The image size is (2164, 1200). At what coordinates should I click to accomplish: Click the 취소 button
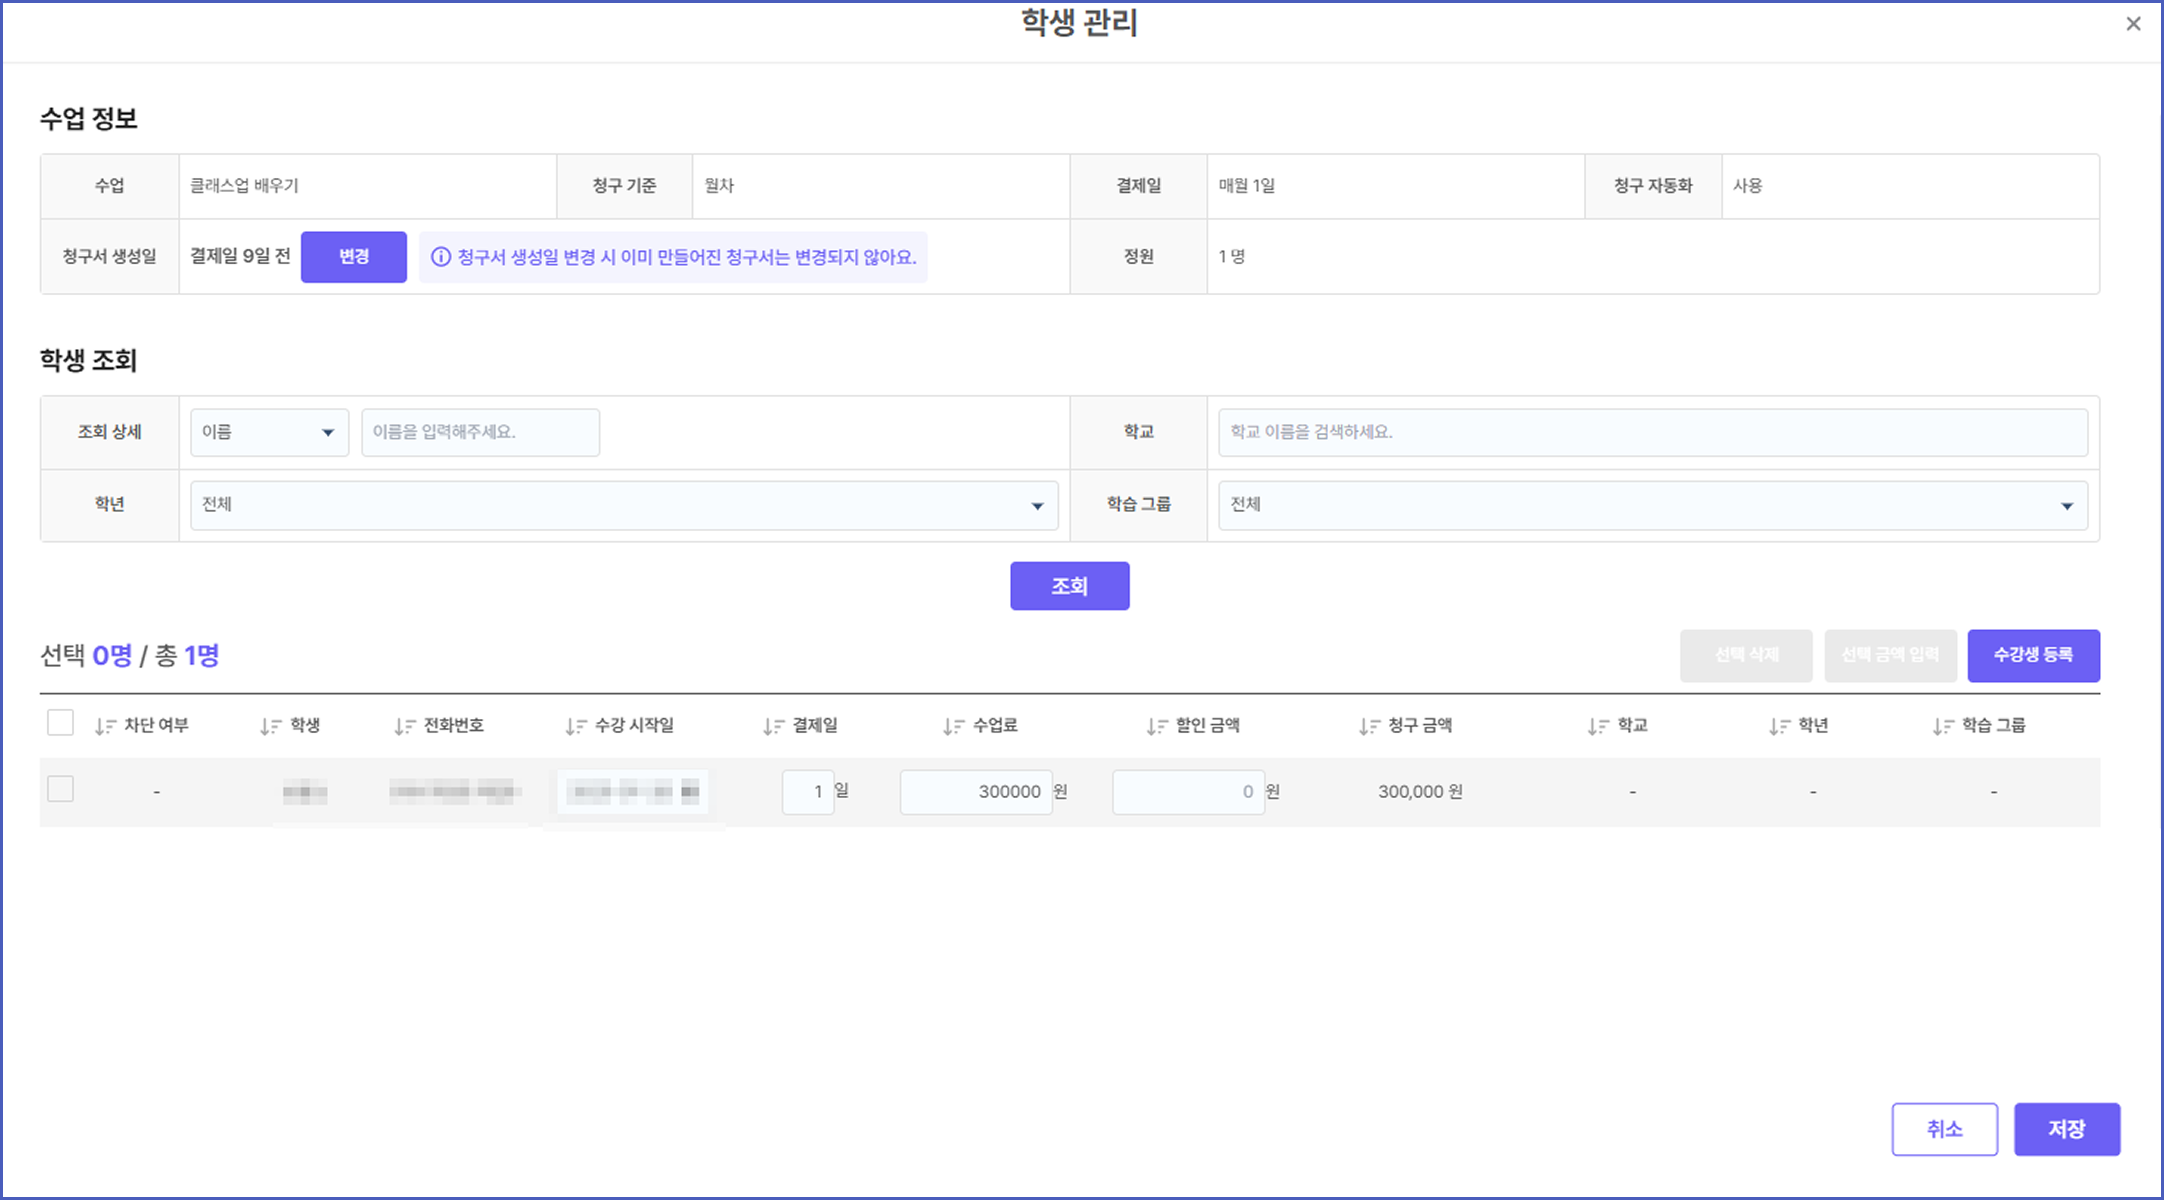[1944, 1129]
